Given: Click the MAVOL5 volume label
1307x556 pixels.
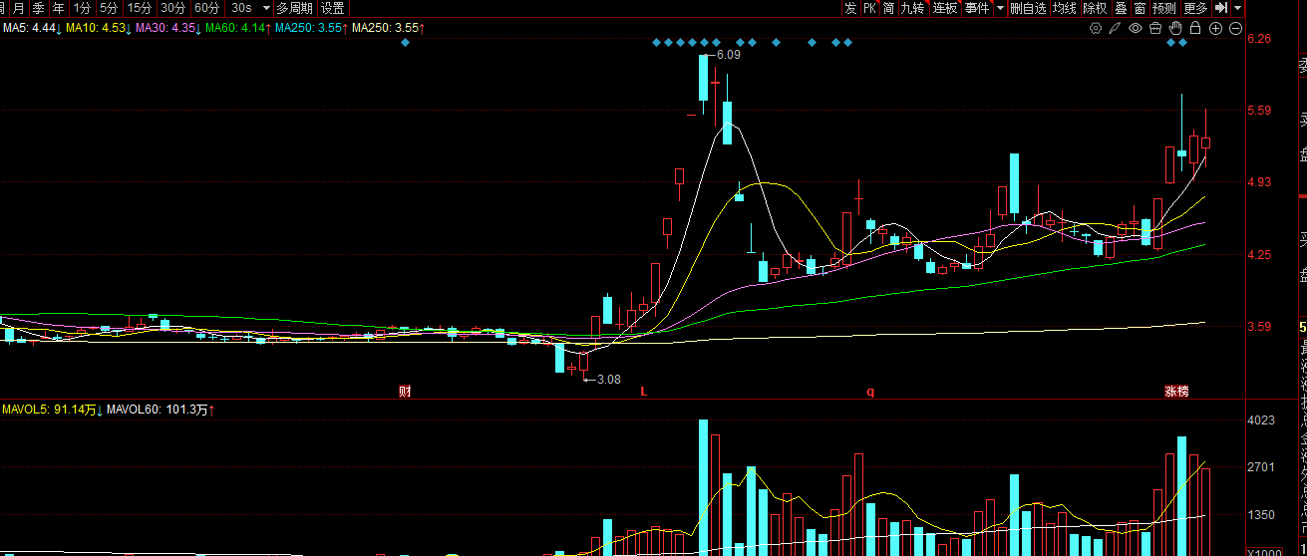Looking at the screenshot, I should click(x=52, y=410).
